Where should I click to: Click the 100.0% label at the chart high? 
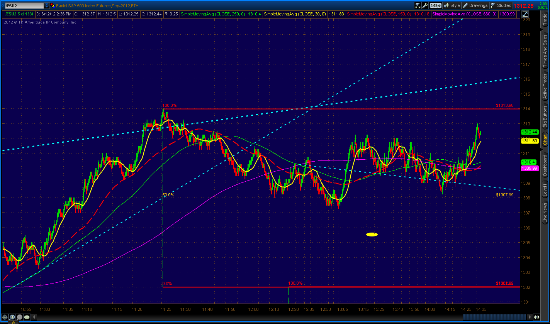coord(169,105)
